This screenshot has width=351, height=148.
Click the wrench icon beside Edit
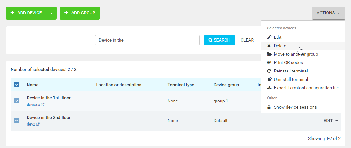[x=269, y=37]
